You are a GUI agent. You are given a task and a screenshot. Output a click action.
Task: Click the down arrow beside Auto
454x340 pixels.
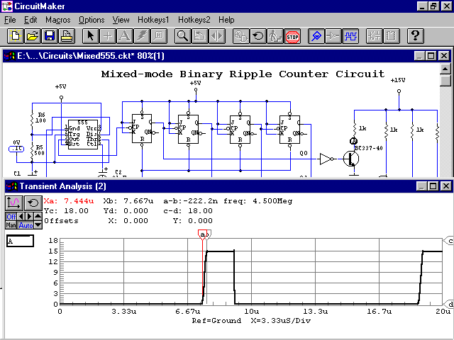tap(38, 225)
